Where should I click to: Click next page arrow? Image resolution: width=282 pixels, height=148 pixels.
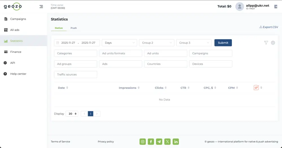[97, 114]
